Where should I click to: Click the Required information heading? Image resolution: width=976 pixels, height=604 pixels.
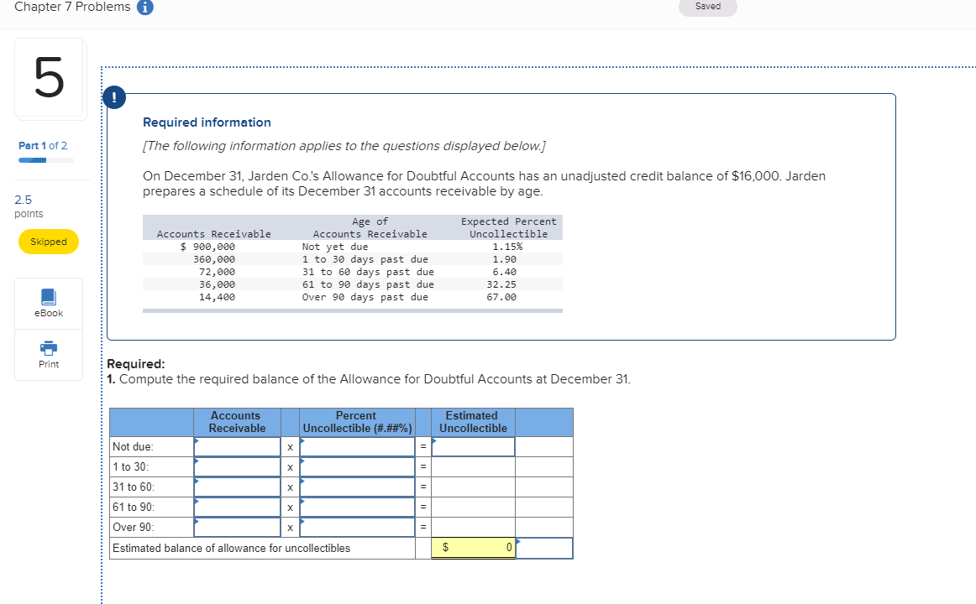[x=207, y=122]
